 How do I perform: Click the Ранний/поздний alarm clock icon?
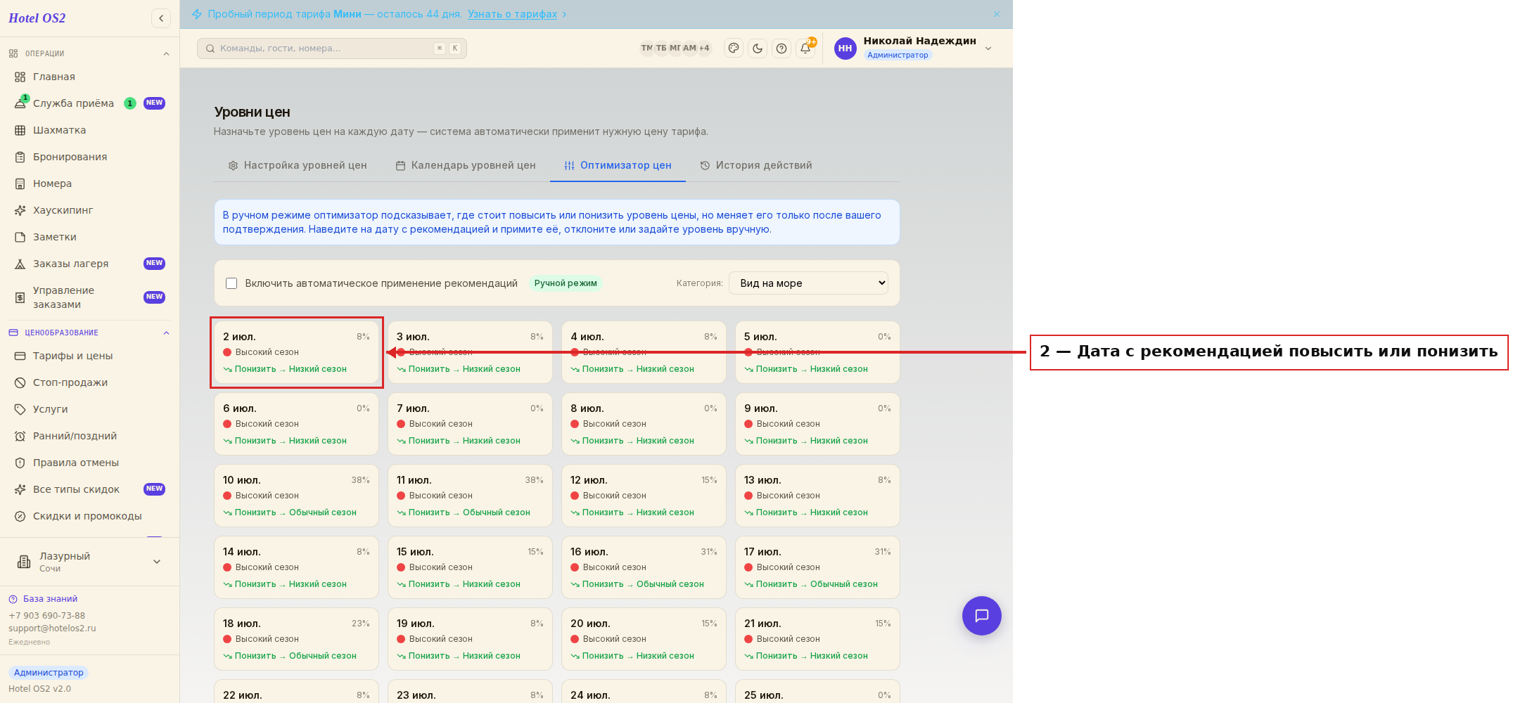(20, 436)
